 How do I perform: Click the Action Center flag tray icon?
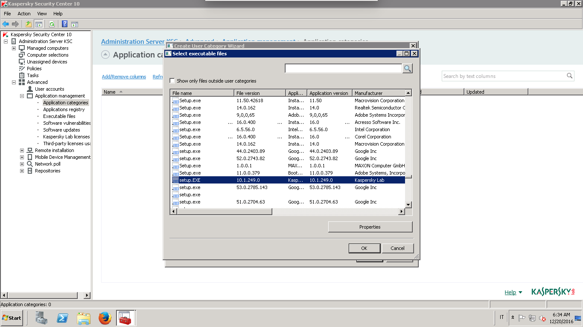pyautogui.click(x=522, y=318)
